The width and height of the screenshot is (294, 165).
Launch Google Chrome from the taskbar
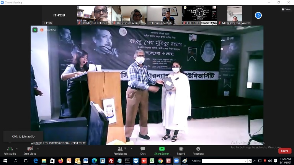[160, 161]
